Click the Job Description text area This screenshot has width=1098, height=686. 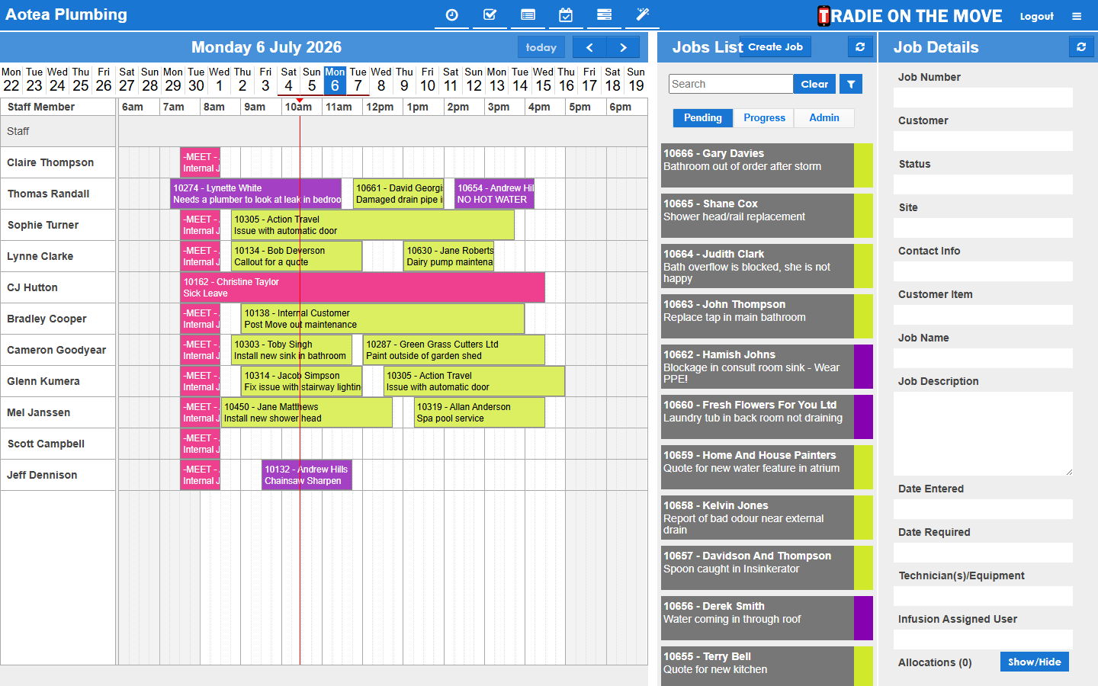click(x=983, y=434)
